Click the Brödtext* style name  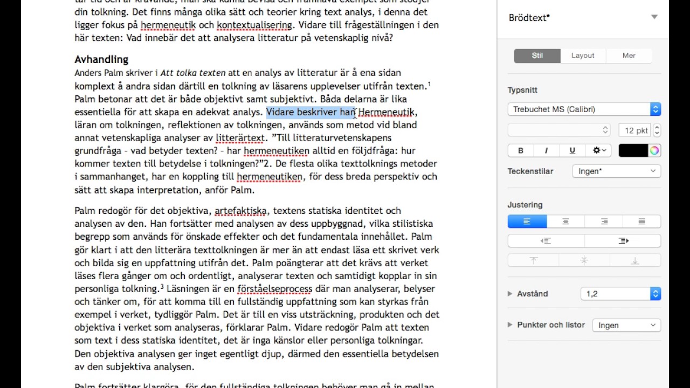click(529, 18)
